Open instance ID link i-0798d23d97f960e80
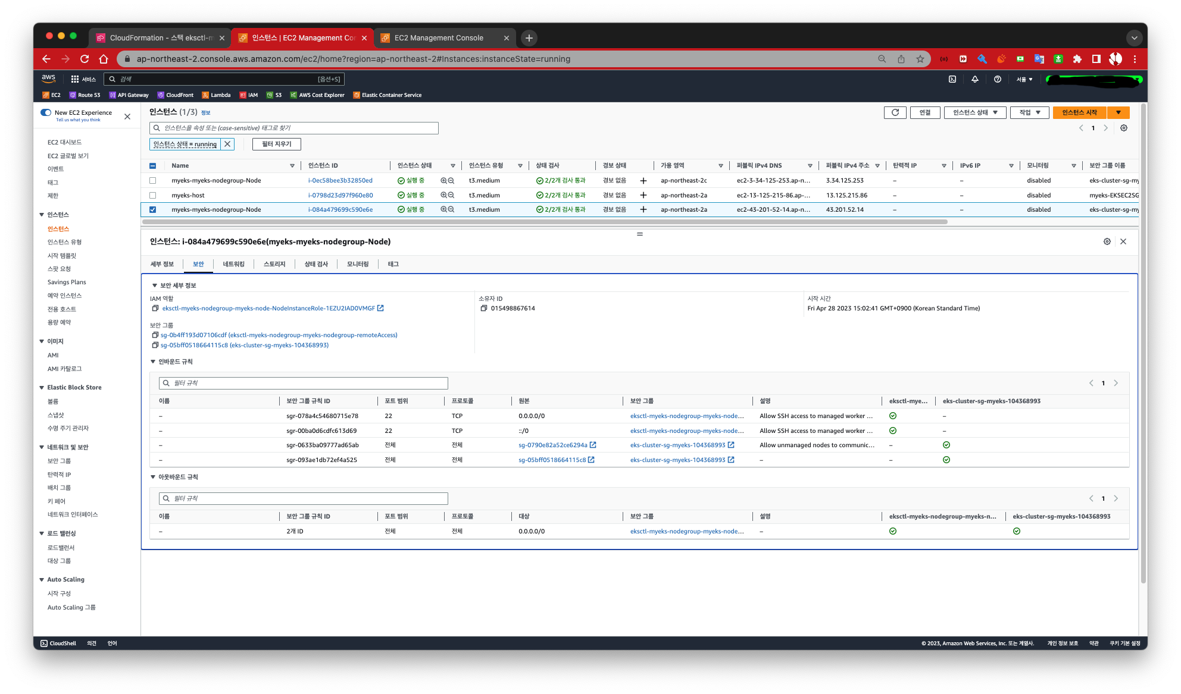The width and height of the screenshot is (1181, 694). pyautogui.click(x=340, y=195)
